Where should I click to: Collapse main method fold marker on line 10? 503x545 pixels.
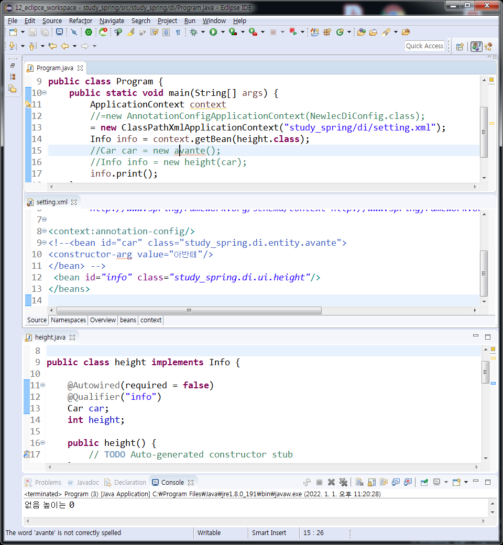point(45,93)
